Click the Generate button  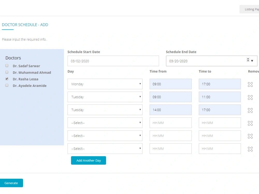tap(11, 183)
